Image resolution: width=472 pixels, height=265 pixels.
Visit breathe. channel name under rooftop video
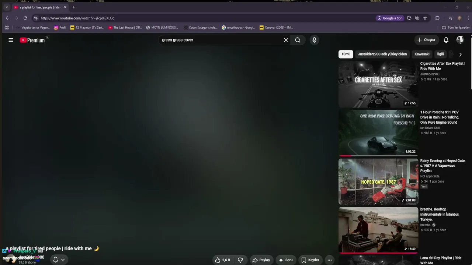click(426, 225)
